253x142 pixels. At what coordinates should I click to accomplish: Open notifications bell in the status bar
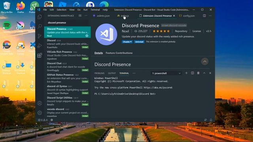pos(211,120)
